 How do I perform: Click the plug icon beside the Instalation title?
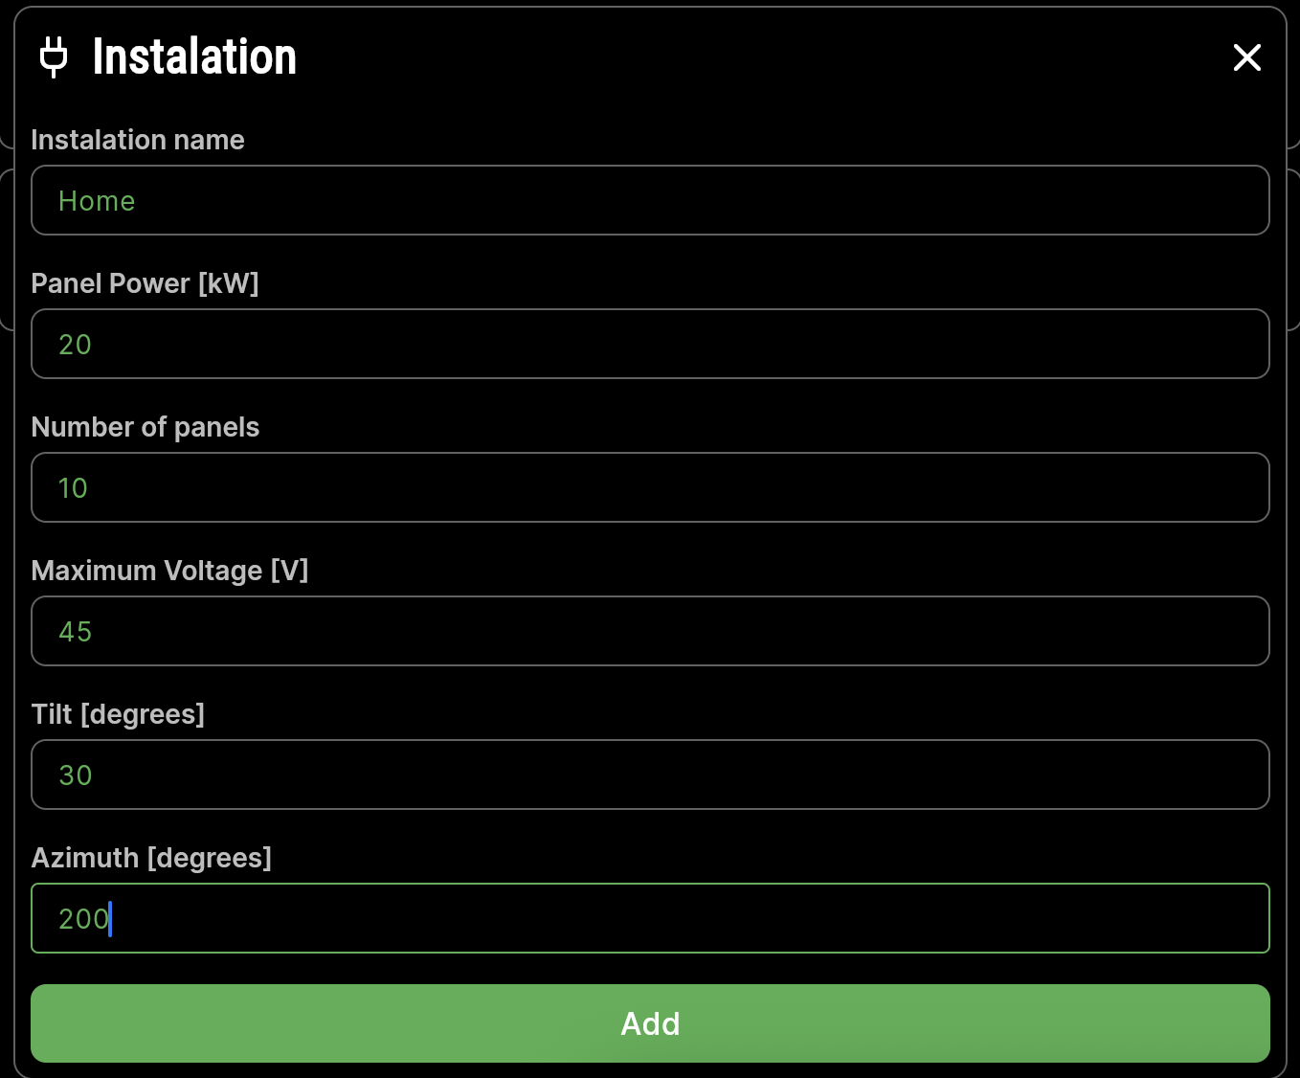click(53, 57)
